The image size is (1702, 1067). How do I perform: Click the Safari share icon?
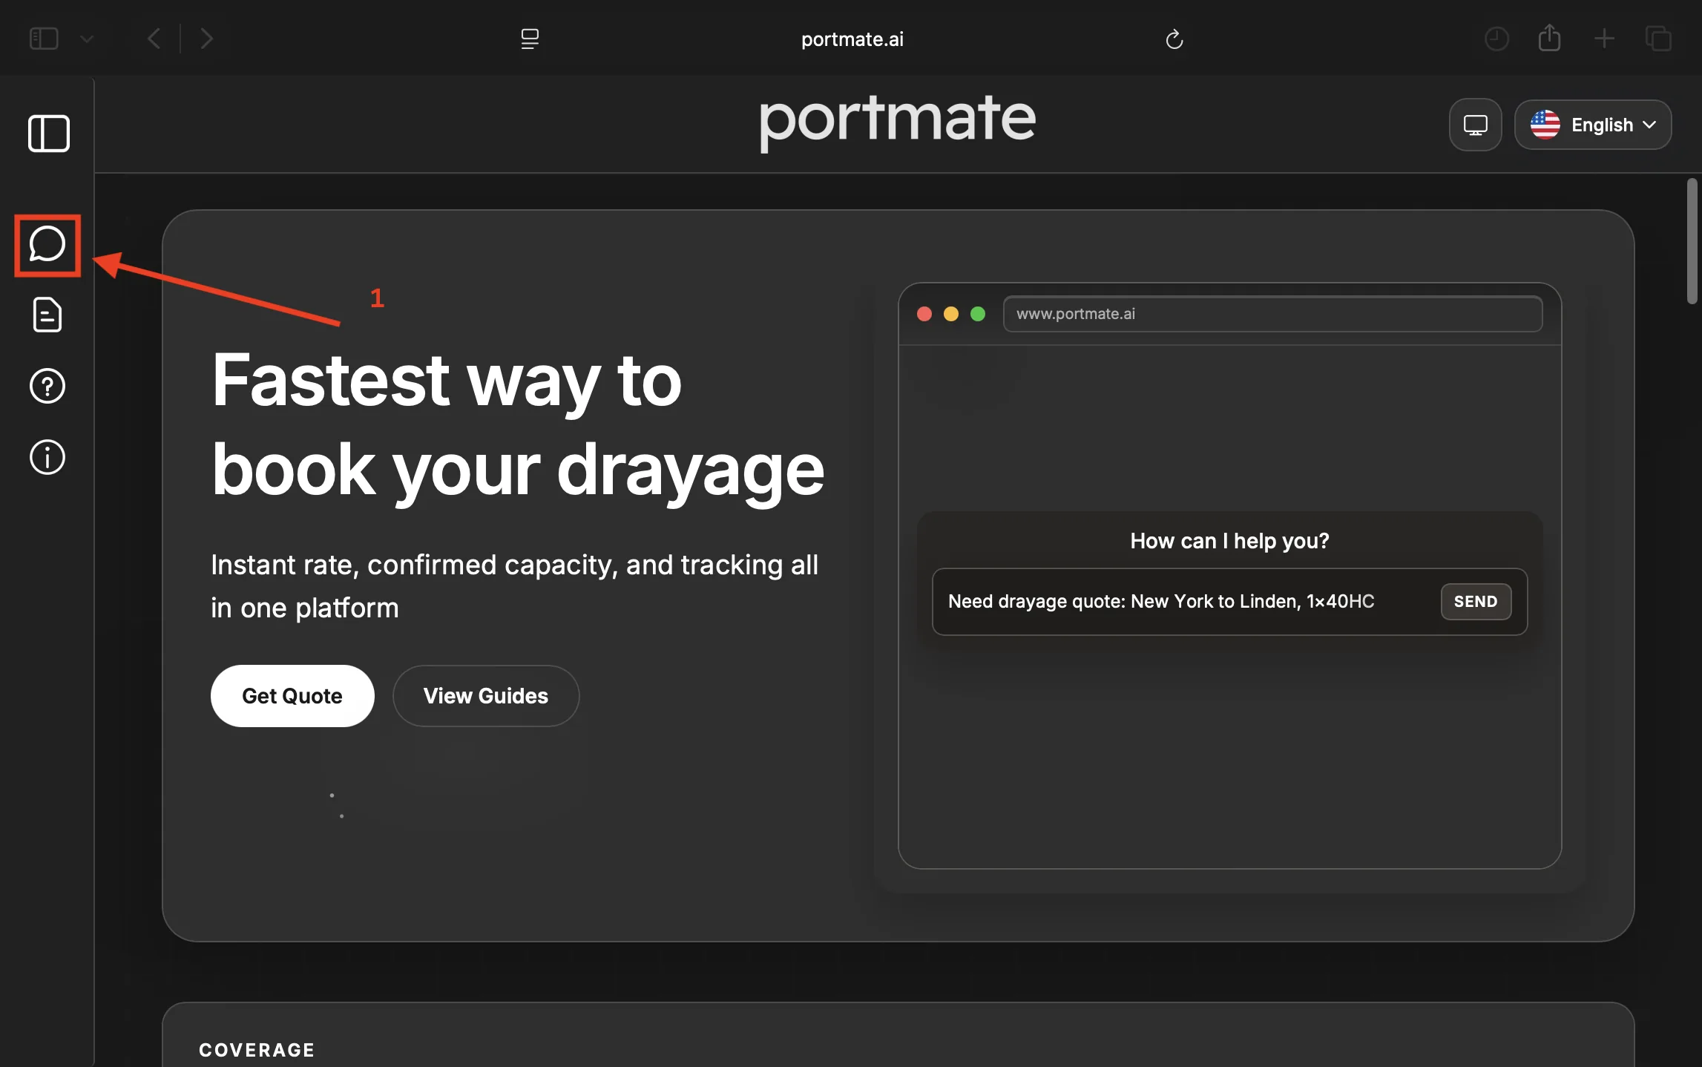tap(1549, 38)
